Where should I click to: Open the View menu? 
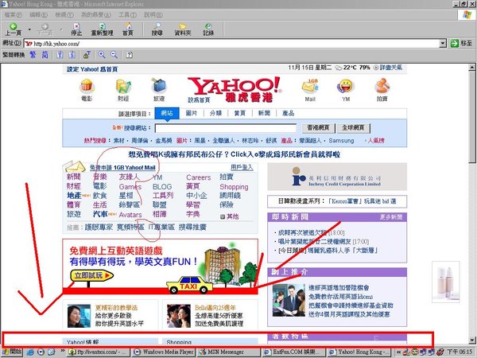64,14
